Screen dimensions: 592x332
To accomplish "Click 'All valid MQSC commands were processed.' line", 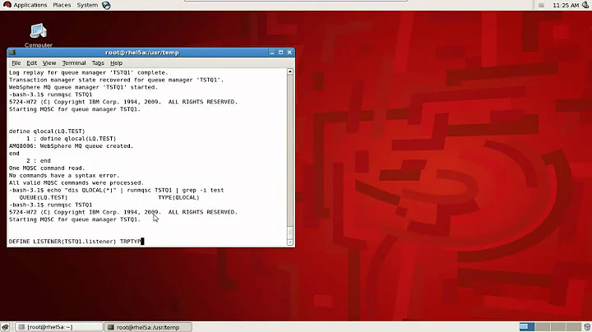I will (76, 182).
